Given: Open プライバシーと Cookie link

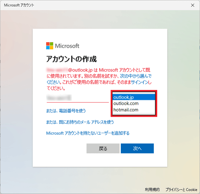Looking at the screenshot, I should click(x=181, y=189).
